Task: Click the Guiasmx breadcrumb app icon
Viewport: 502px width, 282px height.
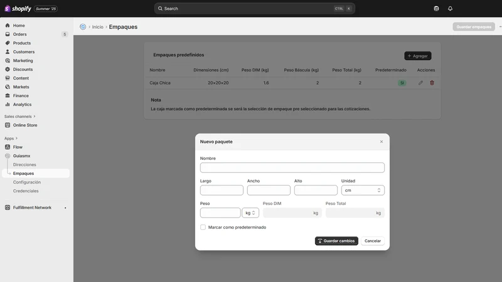Action: [x=83, y=27]
